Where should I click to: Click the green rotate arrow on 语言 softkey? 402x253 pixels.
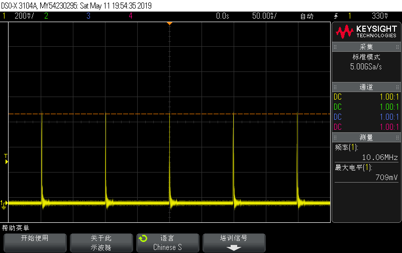click(143, 238)
